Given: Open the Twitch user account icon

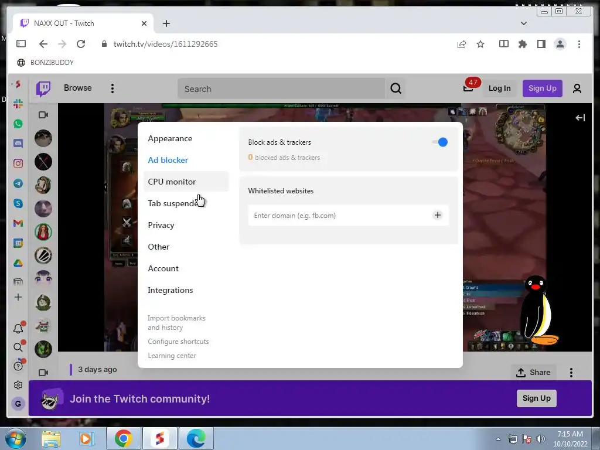Looking at the screenshot, I should [577, 88].
